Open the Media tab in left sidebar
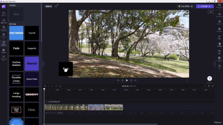The height and width of the screenshot is (125, 223). (x=4, y=14)
